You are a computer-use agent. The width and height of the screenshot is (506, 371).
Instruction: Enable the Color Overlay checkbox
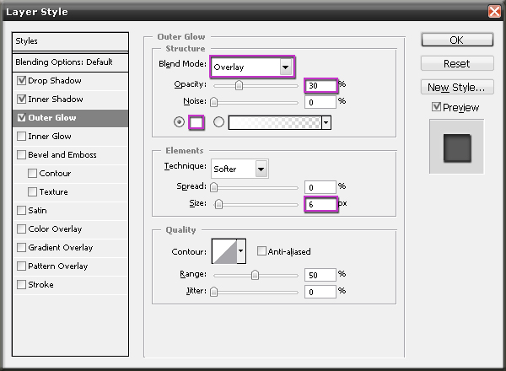point(21,229)
